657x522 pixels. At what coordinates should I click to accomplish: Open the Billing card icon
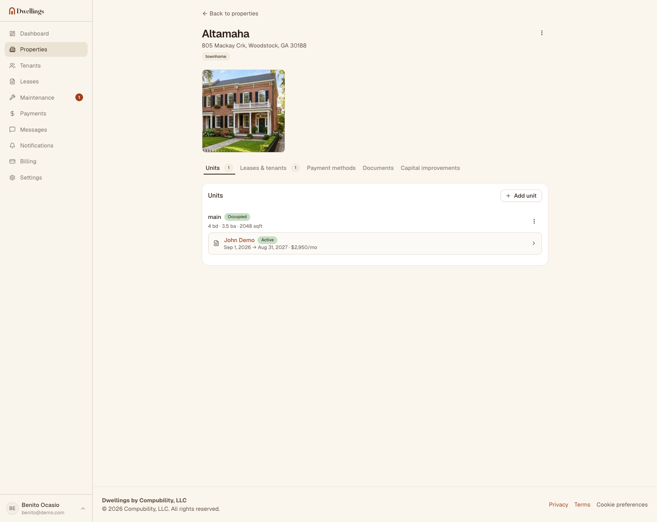point(12,161)
